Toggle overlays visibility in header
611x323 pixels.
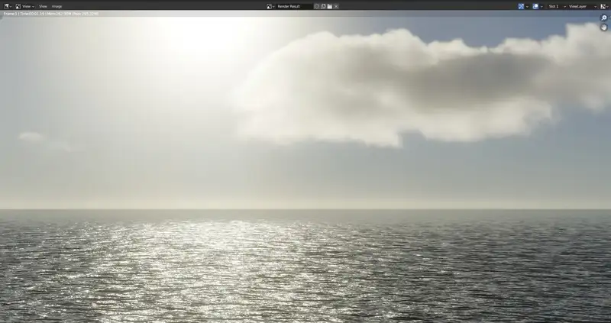tap(535, 6)
